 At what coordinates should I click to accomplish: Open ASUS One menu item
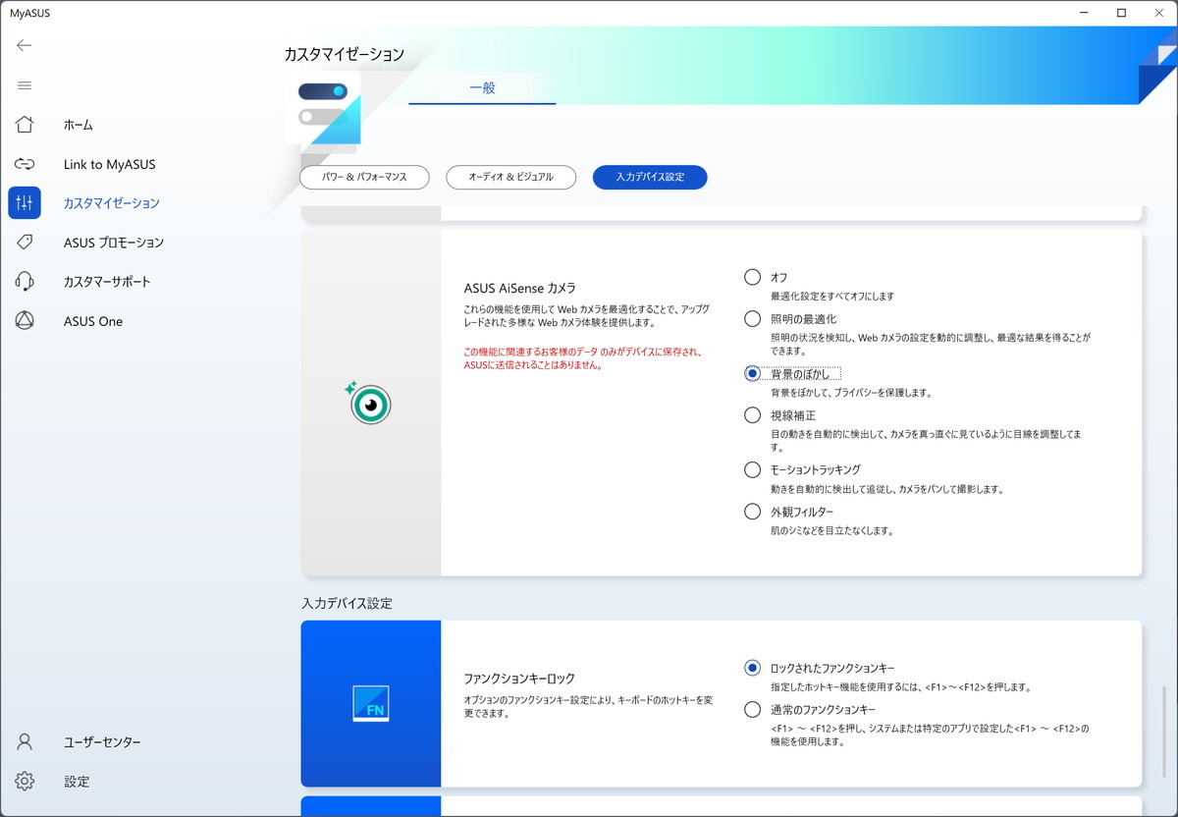pos(93,321)
